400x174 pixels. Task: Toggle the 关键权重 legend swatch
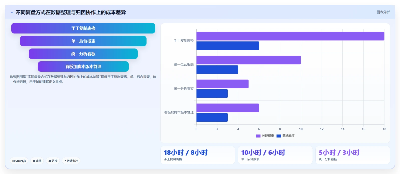click(258, 136)
